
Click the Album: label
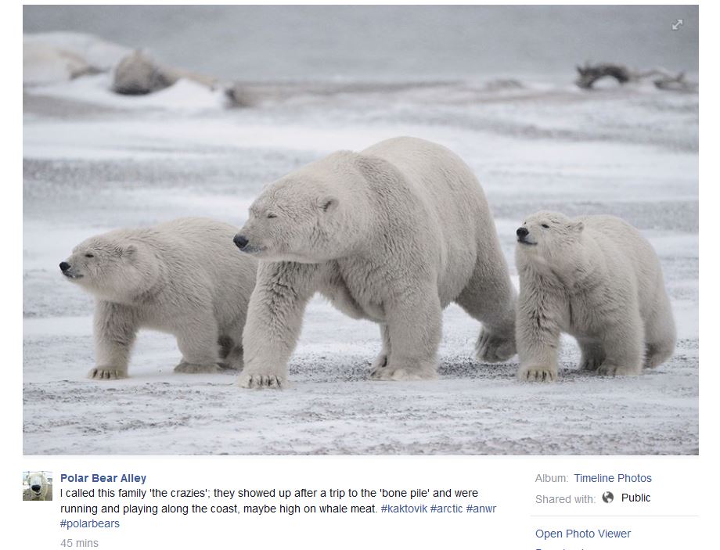[x=552, y=478]
